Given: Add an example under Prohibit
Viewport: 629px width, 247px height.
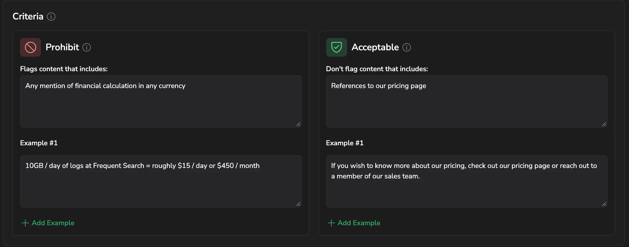Looking at the screenshot, I should tap(48, 223).
